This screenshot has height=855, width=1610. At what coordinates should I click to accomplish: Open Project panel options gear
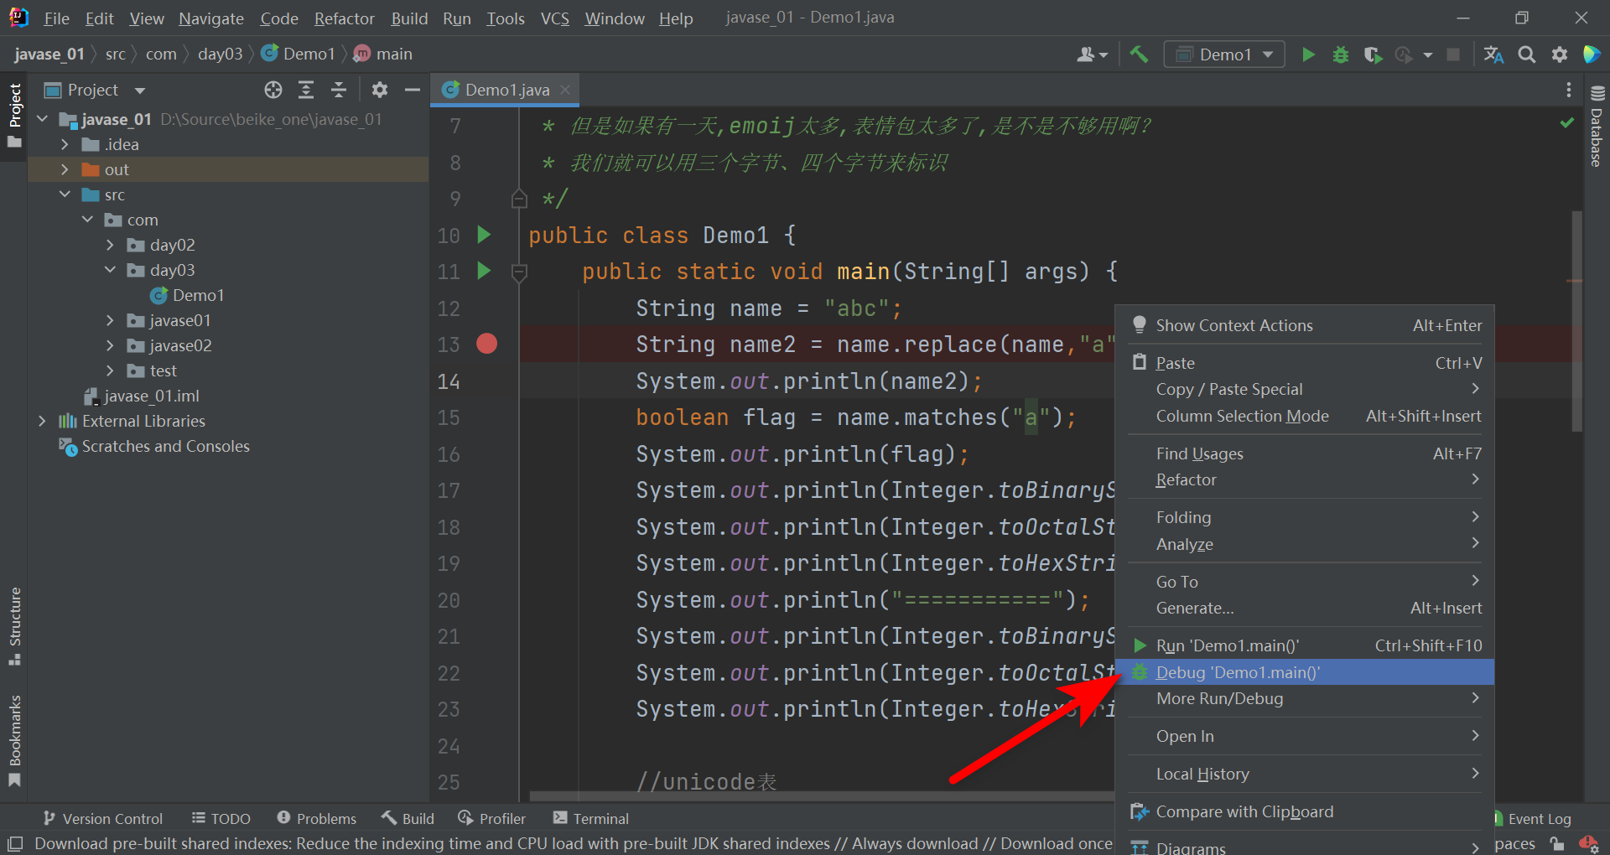380,90
